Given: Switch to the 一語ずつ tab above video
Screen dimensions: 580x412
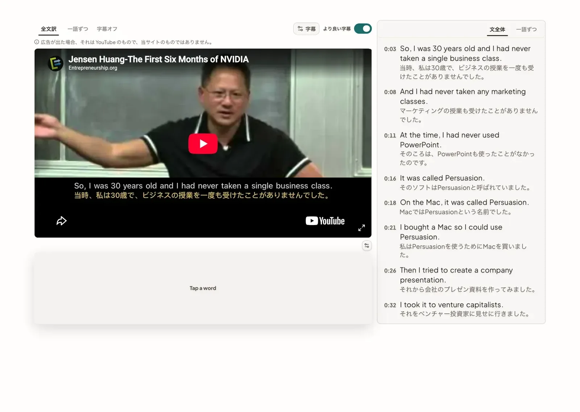Looking at the screenshot, I should (x=78, y=29).
